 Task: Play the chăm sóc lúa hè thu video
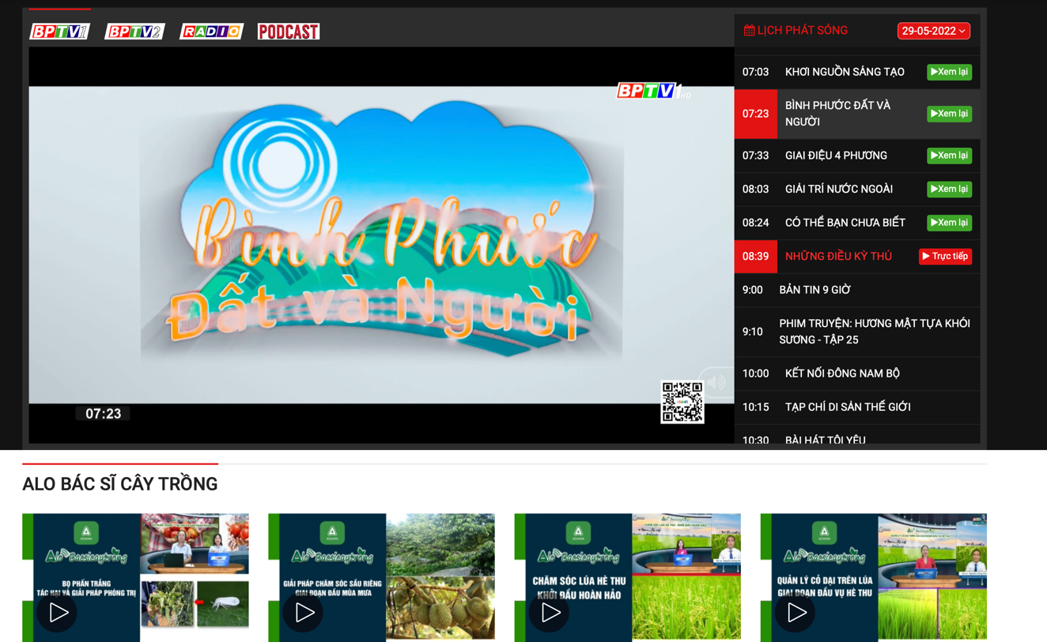(550, 612)
